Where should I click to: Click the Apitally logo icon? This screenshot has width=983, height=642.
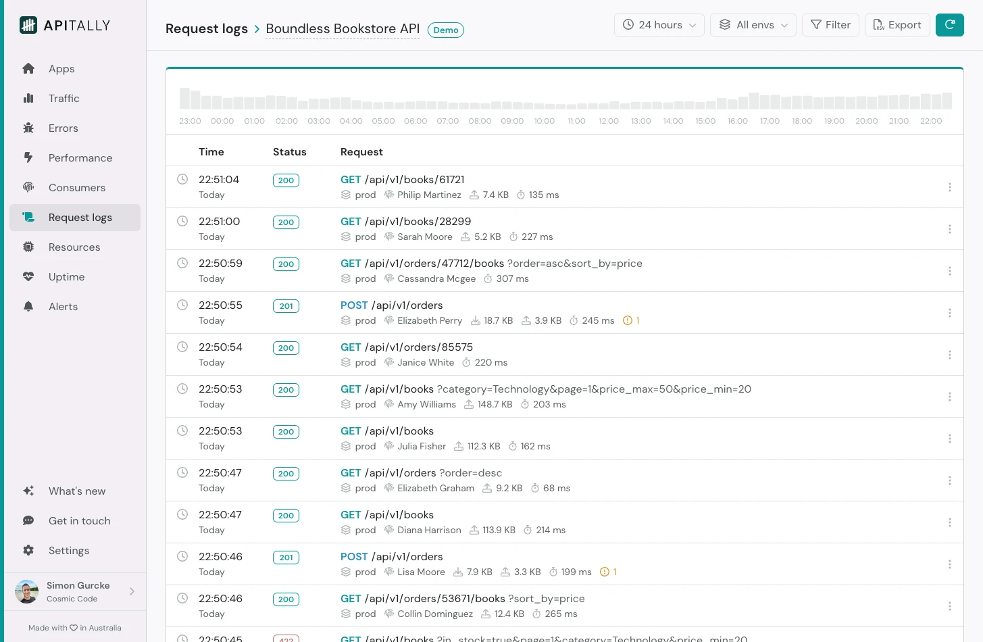[28, 24]
